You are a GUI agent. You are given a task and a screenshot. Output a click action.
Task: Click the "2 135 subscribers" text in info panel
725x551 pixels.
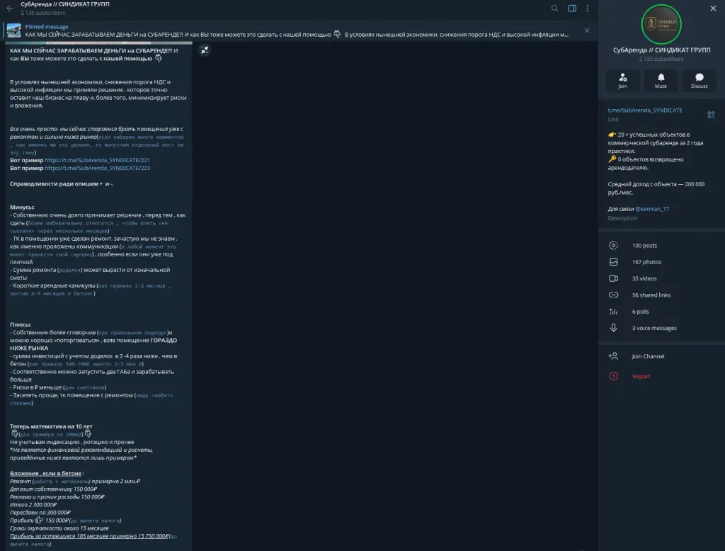click(x=661, y=59)
